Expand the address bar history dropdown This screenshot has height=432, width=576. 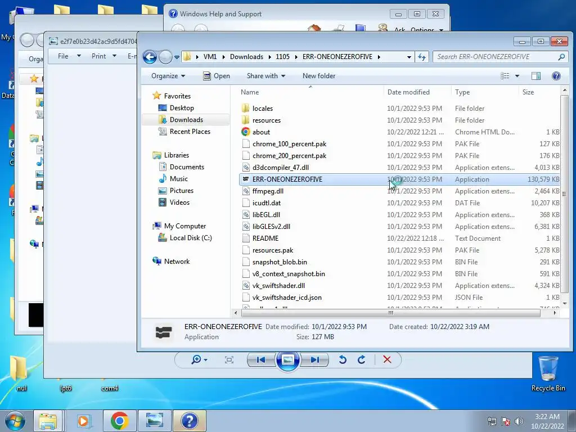coord(409,57)
